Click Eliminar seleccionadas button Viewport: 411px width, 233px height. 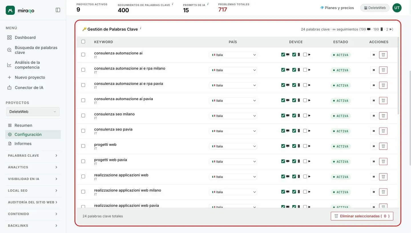(362, 216)
